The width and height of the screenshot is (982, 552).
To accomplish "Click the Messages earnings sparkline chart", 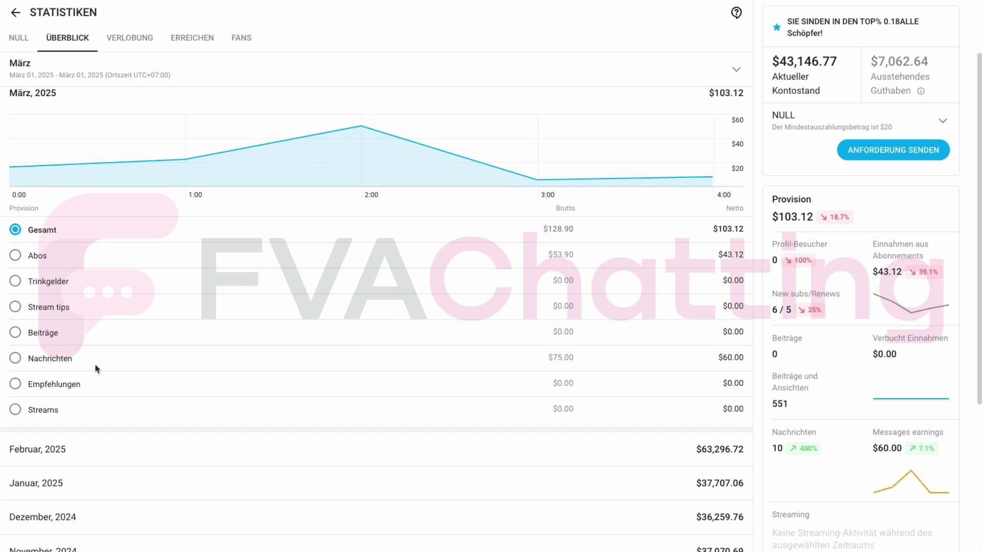I will coord(909,480).
